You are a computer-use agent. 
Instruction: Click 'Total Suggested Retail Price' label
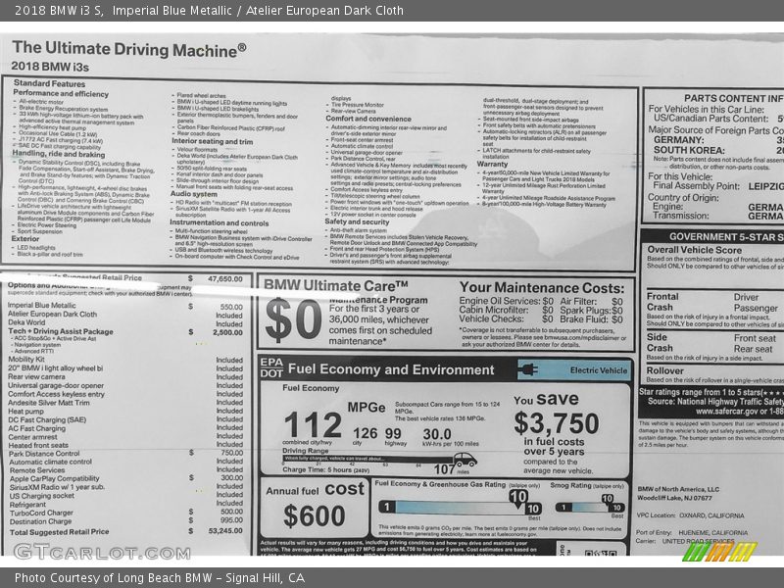coord(60,531)
